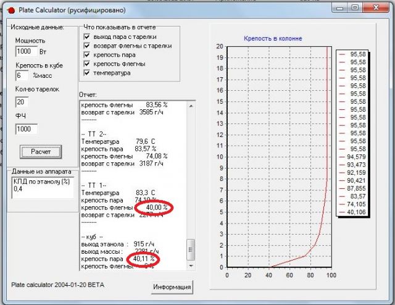
Task: Toggle 'крепость флегмы' checkbox
Action: pyautogui.click(x=87, y=64)
